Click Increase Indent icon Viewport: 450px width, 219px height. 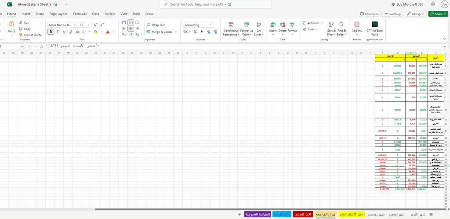click(131, 35)
